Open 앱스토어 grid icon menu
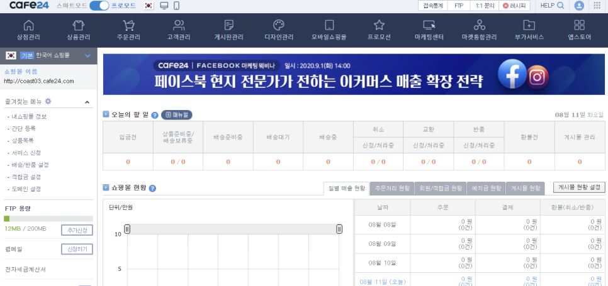The width and height of the screenshot is (608, 286). click(579, 31)
